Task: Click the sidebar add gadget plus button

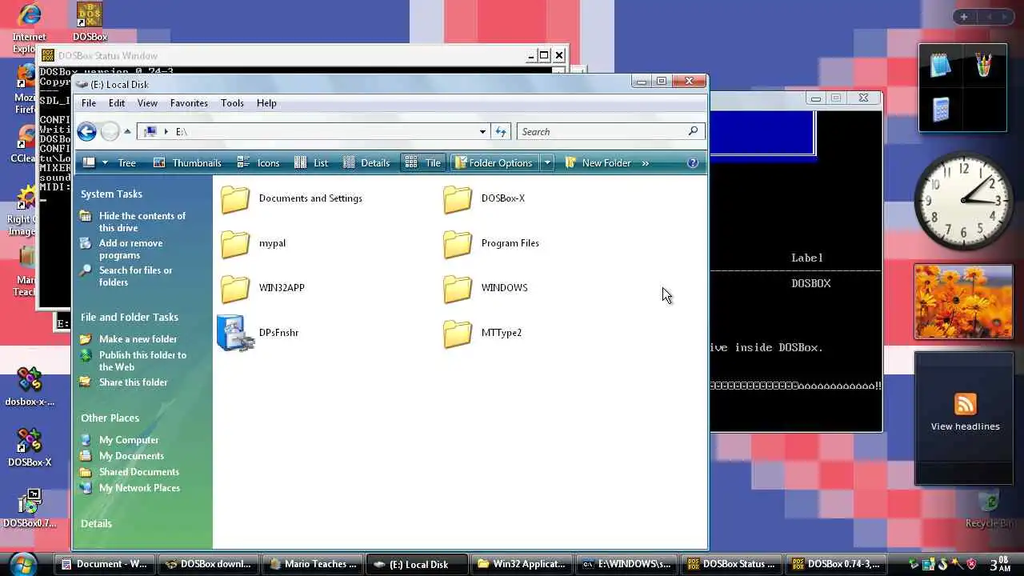Action: coord(964,17)
